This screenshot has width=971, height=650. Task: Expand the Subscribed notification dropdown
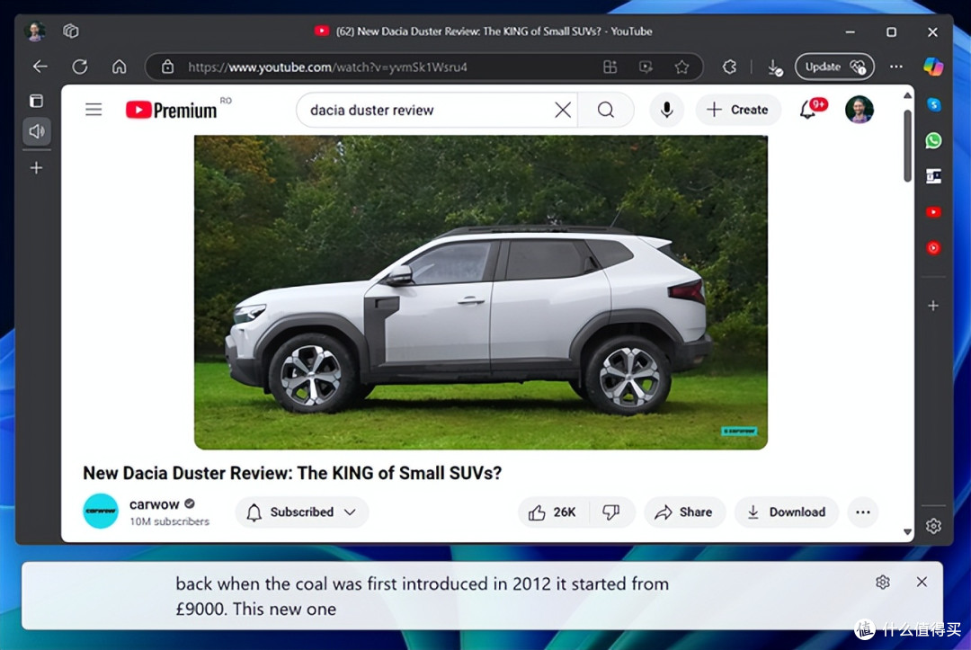pyautogui.click(x=301, y=512)
